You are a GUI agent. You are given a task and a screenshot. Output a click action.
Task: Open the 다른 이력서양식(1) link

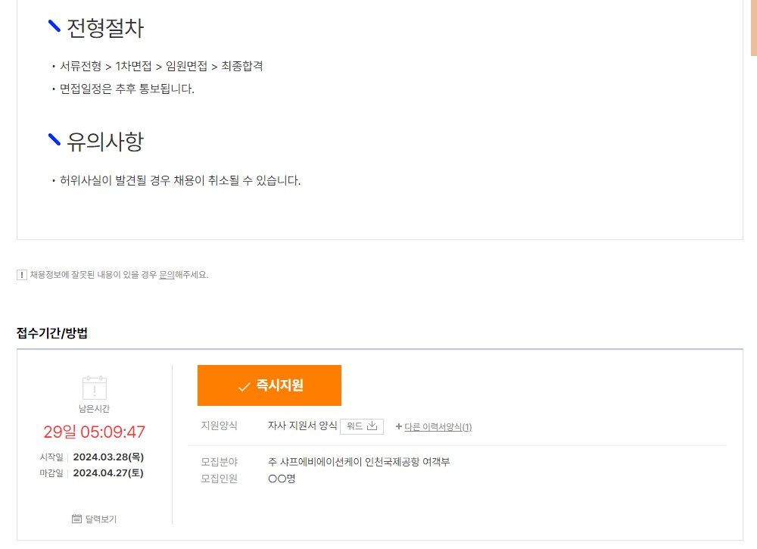click(438, 427)
